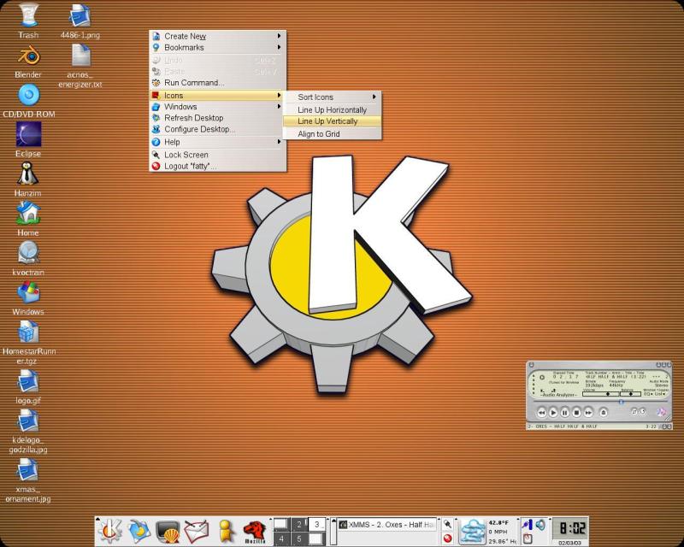Stop playback in XMMS
This screenshot has height=547, width=684.
(576, 412)
